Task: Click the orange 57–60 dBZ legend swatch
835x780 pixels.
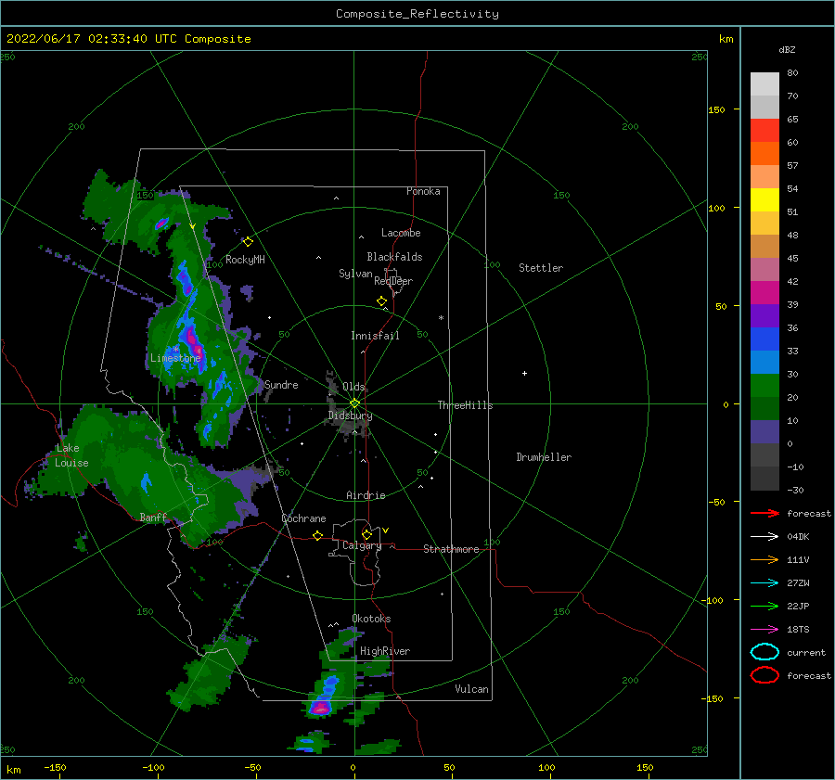Action: click(764, 153)
